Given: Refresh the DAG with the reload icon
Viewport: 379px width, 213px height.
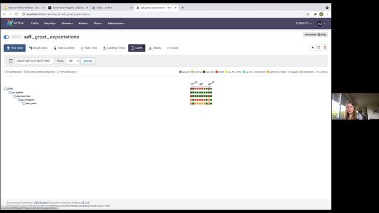Looking at the screenshot, I should pyautogui.click(x=319, y=47).
